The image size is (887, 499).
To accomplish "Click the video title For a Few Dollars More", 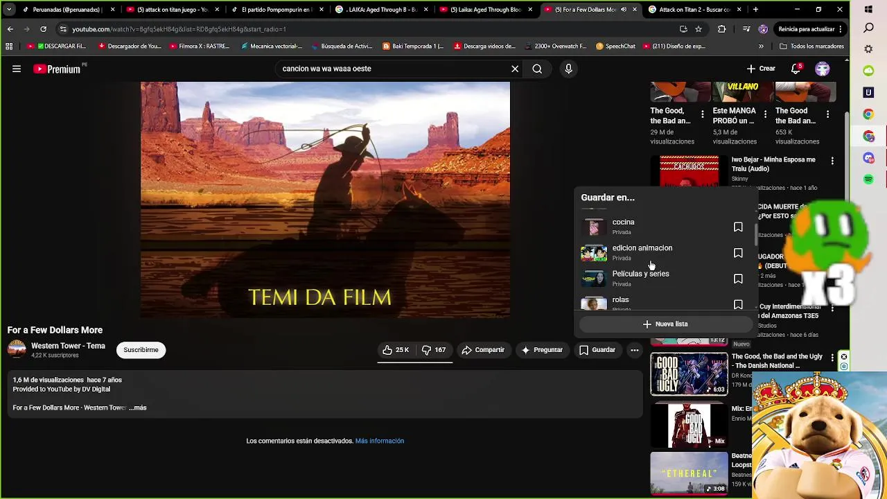I will [55, 330].
